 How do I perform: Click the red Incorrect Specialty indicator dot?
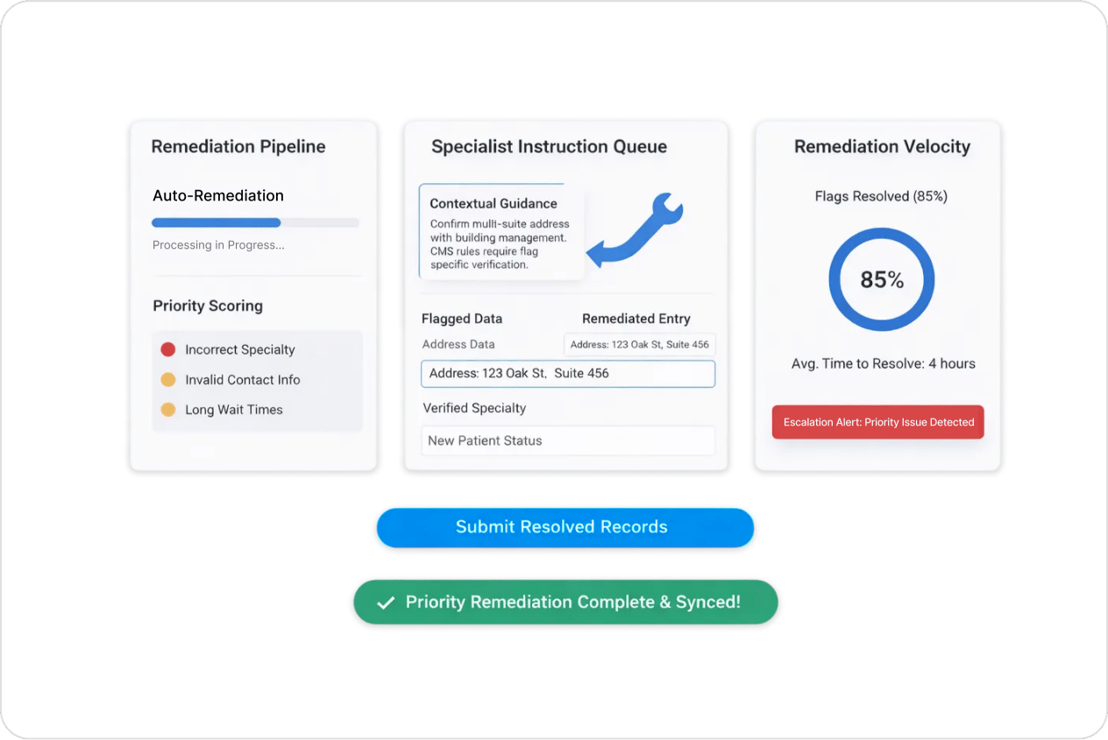tap(168, 349)
